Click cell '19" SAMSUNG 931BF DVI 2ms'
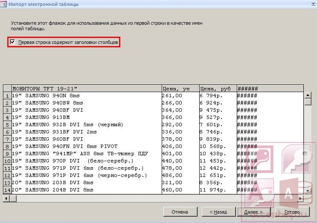 click(87, 132)
